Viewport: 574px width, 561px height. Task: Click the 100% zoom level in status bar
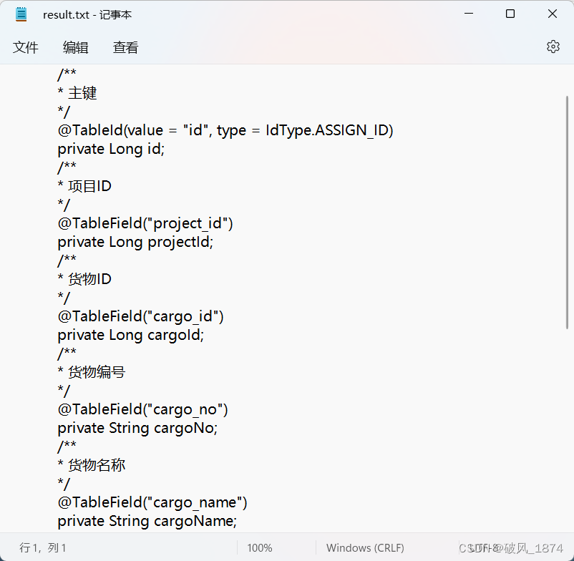(260, 547)
